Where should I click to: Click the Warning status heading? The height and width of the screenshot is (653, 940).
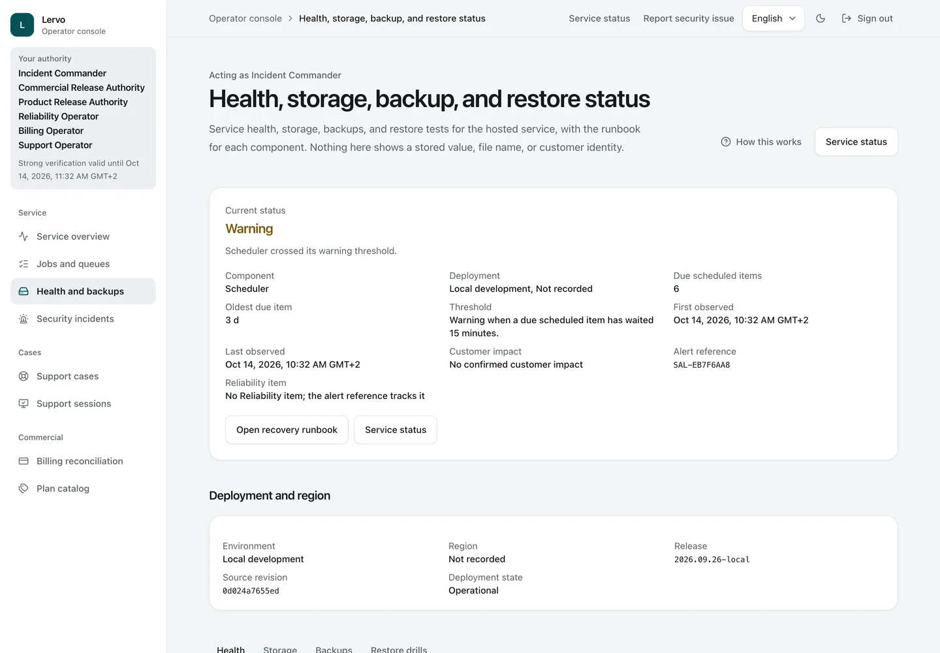pyautogui.click(x=249, y=229)
